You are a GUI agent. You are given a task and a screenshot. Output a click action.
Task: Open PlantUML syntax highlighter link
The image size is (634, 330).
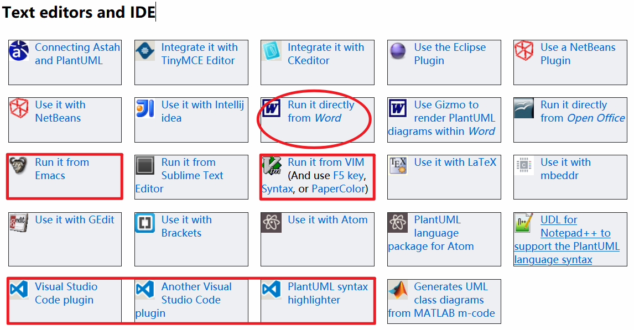pyautogui.click(x=328, y=294)
